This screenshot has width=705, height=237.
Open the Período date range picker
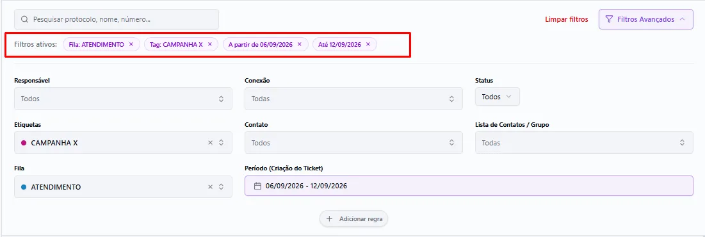[x=469, y=186]
